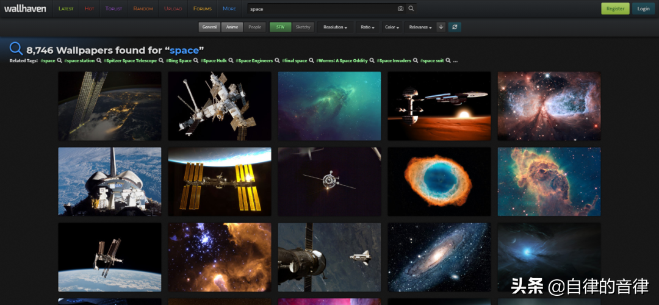Click the Register button
Screen dimensions: 659x305
point(615,9)
